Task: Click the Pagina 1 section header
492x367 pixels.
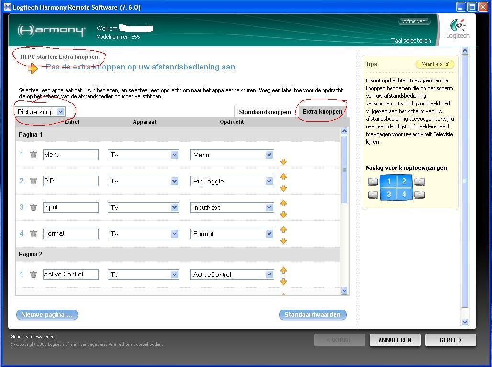Action: tap(178, 135)
